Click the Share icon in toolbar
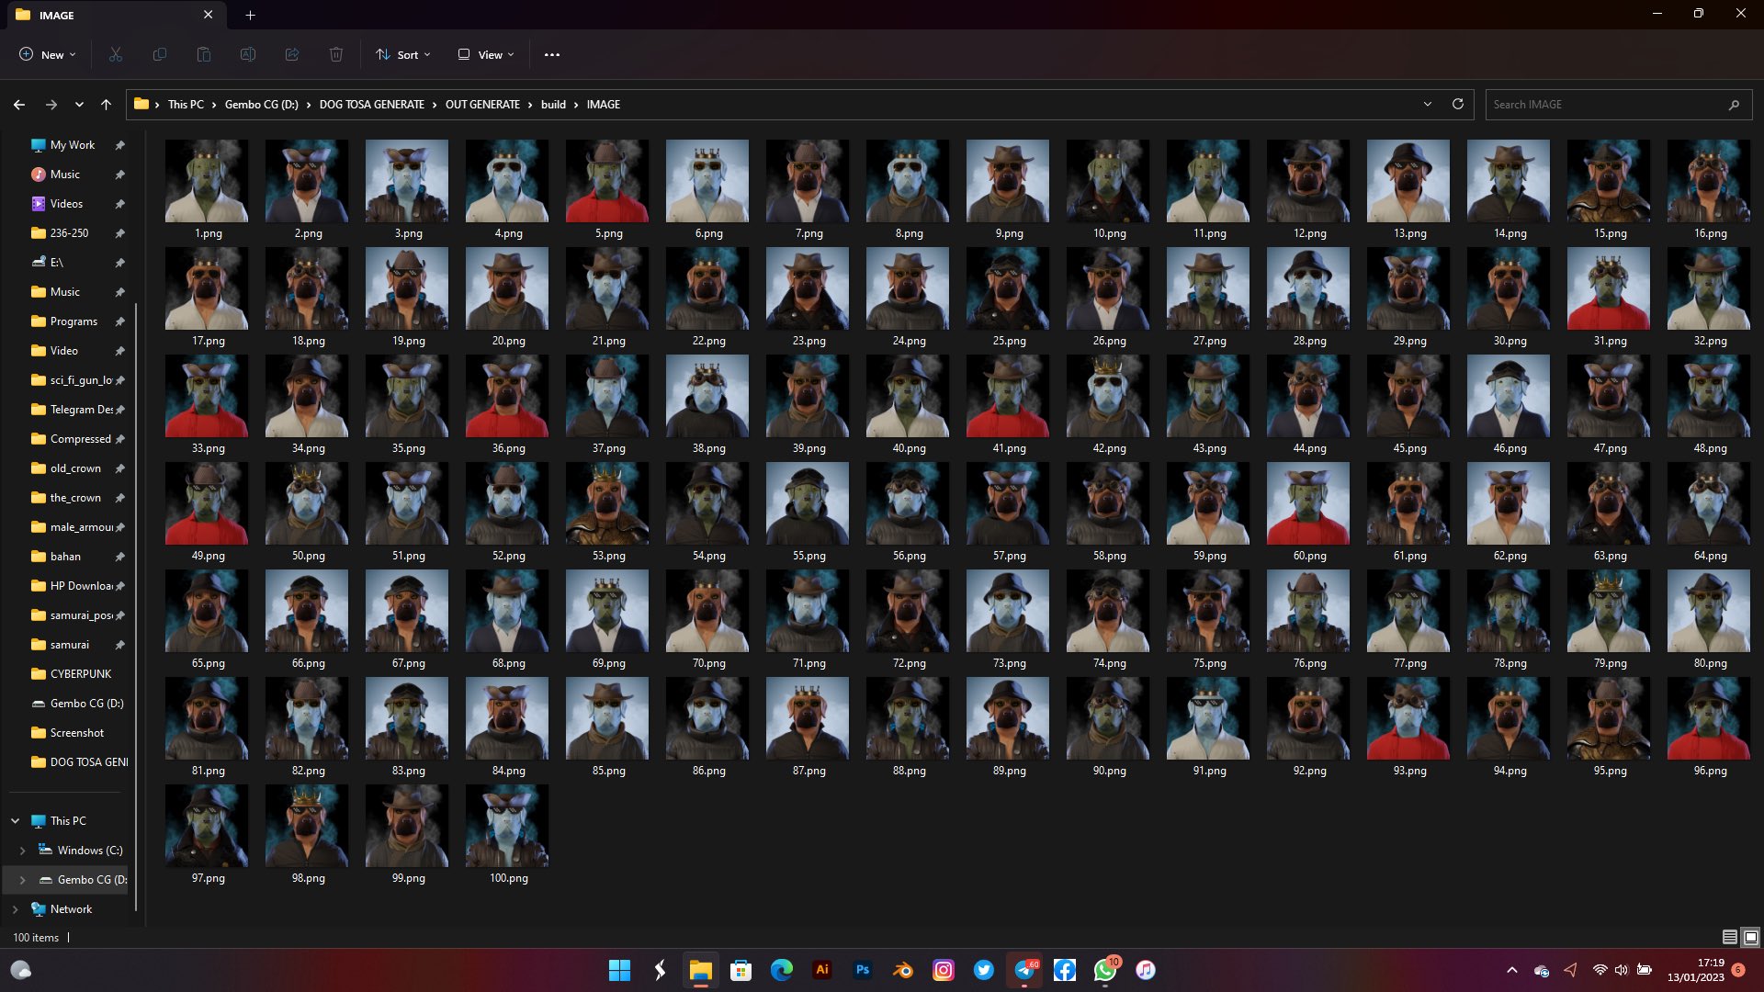The image size is (1764, 992). click(x=292, y=55)
